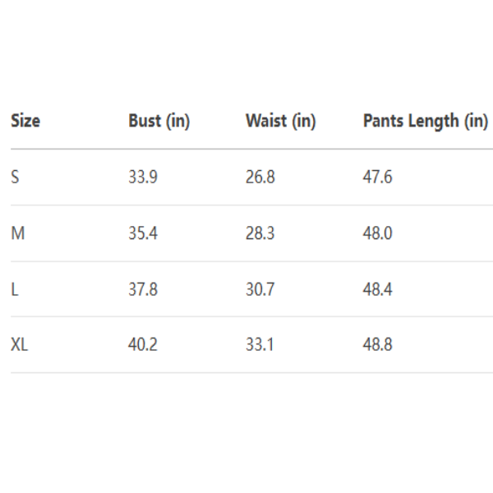Viewport: 493px width, 493px height.
Task: Click the Pants Length (in) header
Action: tap(425, 122)
